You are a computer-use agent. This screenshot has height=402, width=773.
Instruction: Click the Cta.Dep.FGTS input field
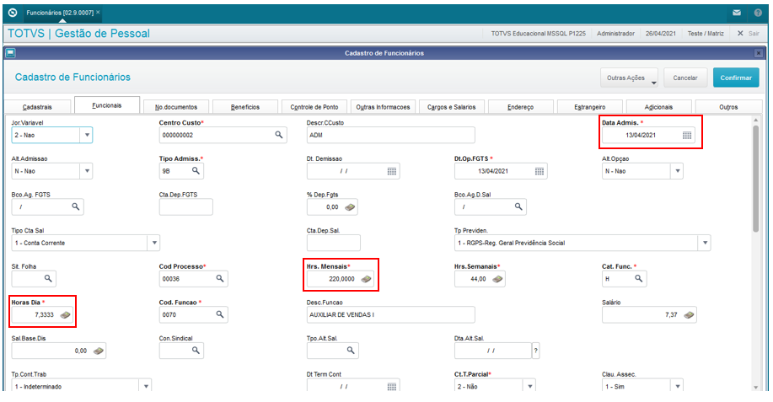coord(185,207)
